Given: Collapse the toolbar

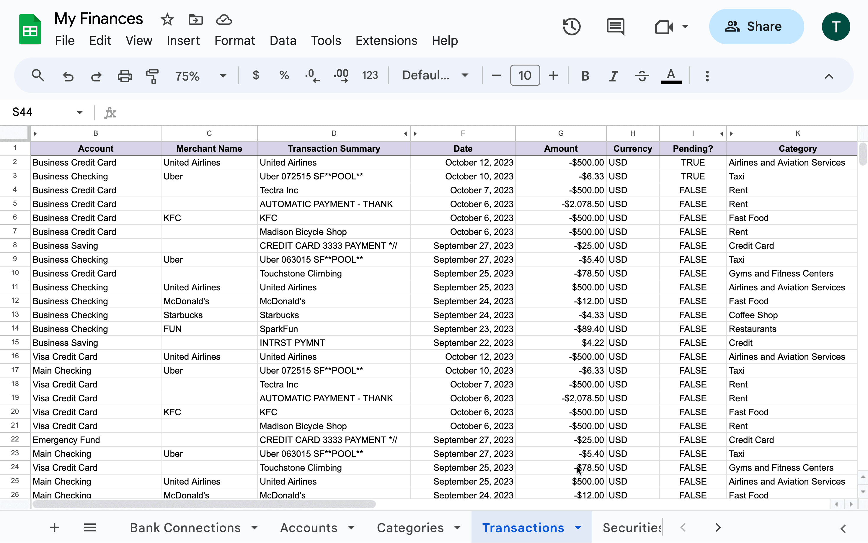Looking at the screenshot, I should pos(829,76).
